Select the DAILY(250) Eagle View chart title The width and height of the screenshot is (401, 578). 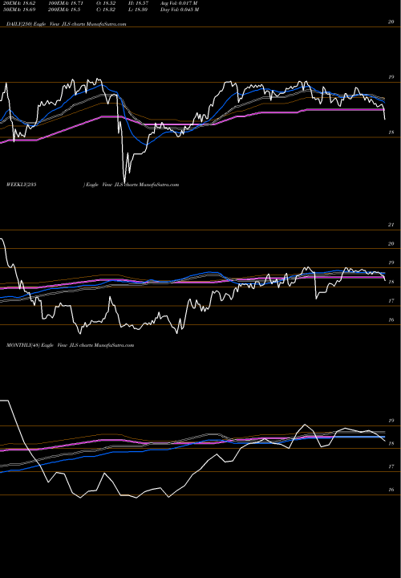tap(67, 24)
